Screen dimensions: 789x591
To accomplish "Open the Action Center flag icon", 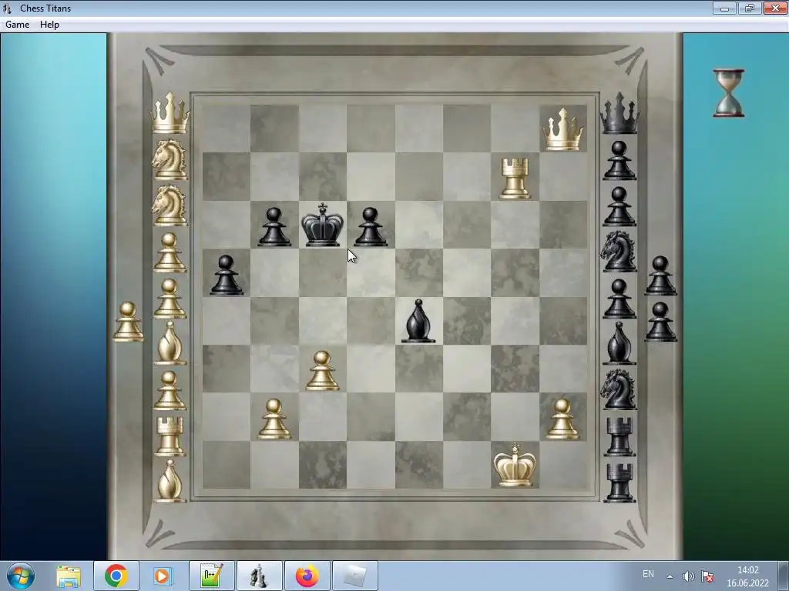I will point(707,576).
